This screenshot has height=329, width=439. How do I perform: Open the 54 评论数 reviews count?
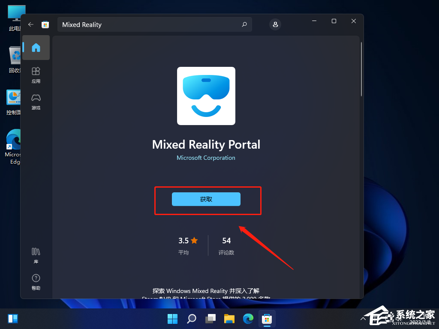pos(226,245)
